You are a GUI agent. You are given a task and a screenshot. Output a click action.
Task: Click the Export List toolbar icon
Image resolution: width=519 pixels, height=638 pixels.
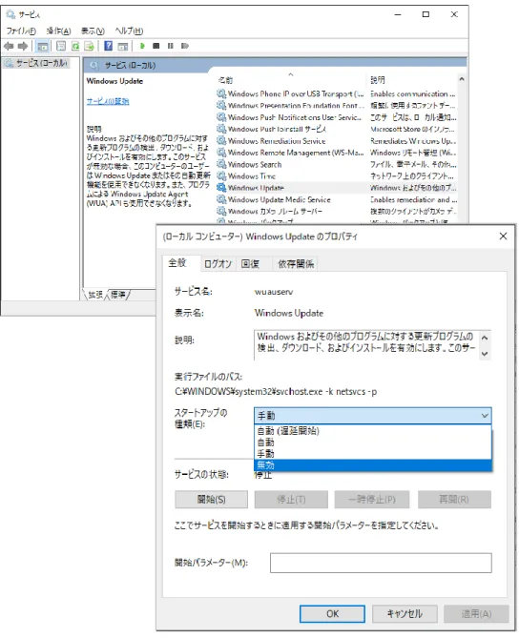[x=89, y=46]
